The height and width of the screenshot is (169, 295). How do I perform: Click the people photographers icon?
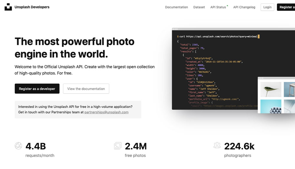[x=217, y=145]
